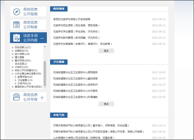Click the folder icon of 政府信息公开年报
Viewport: 194px width, 140px height.
[x=16, y=97]
